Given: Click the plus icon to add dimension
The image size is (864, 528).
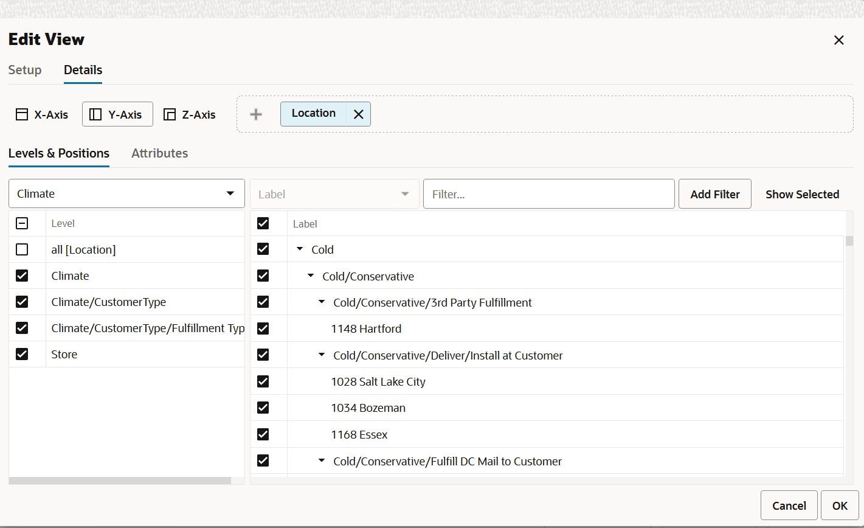Looking at the screenshot, I should (257, 114).
